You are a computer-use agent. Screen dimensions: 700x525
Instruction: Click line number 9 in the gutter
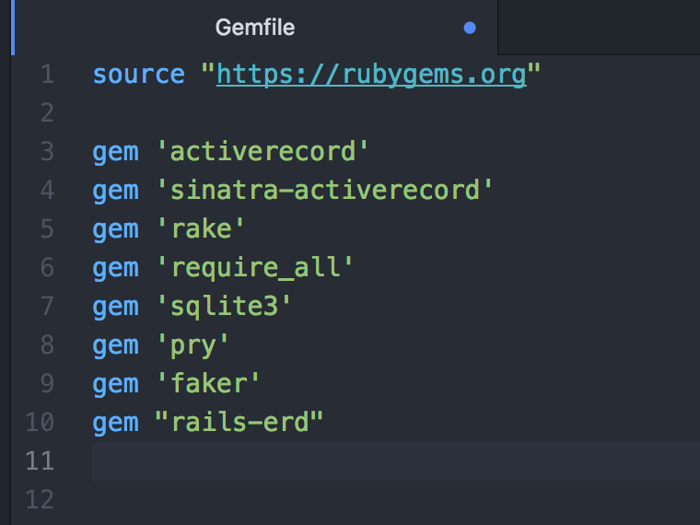coord(47,384)
